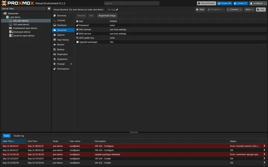The image size is (268, 167).
Task: Open the Backup section
Action: pyautogui.click(x=63, y=49)
